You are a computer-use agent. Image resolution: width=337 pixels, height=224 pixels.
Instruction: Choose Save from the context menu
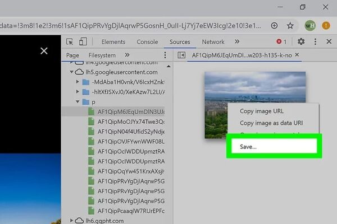click(248, 147)
